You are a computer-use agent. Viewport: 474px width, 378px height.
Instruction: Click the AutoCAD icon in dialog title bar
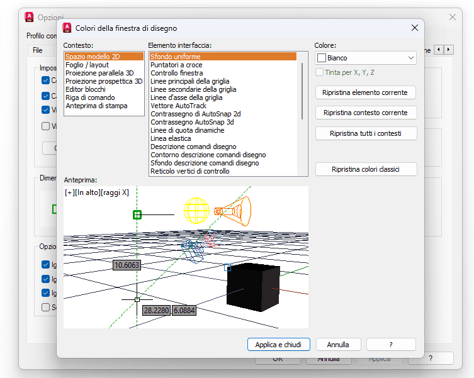coord(67,28)
